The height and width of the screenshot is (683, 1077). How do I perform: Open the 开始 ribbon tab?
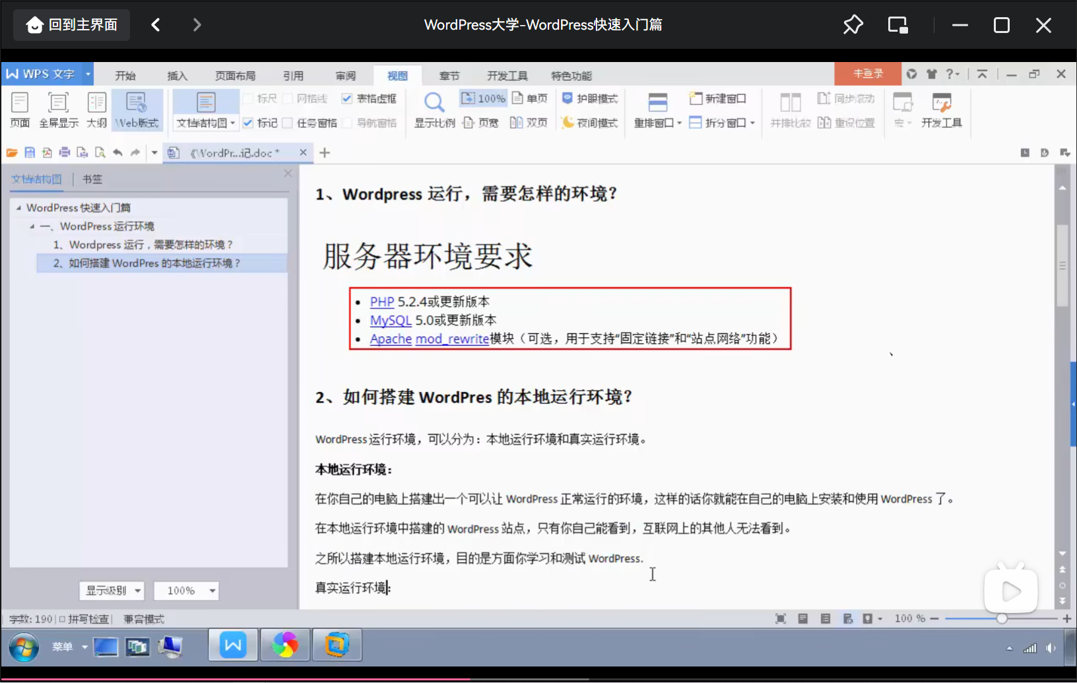(x=125, y=75)
